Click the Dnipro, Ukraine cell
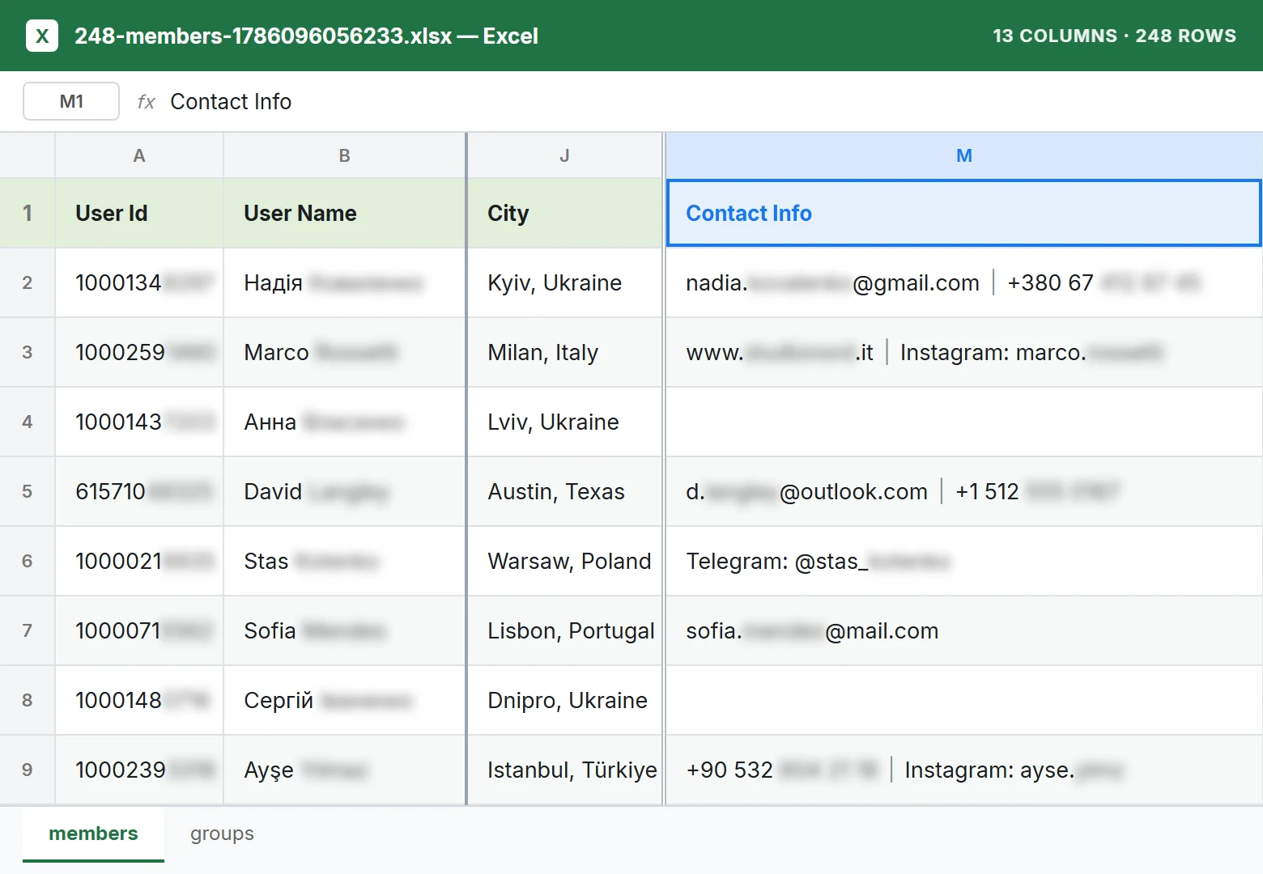This screenshot has height=874, width=1263. click(565, 700)
